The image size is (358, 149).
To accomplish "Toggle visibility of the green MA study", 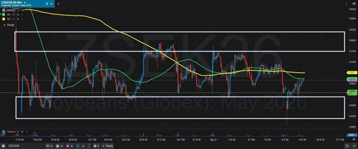I will click(x=13, y=14).
